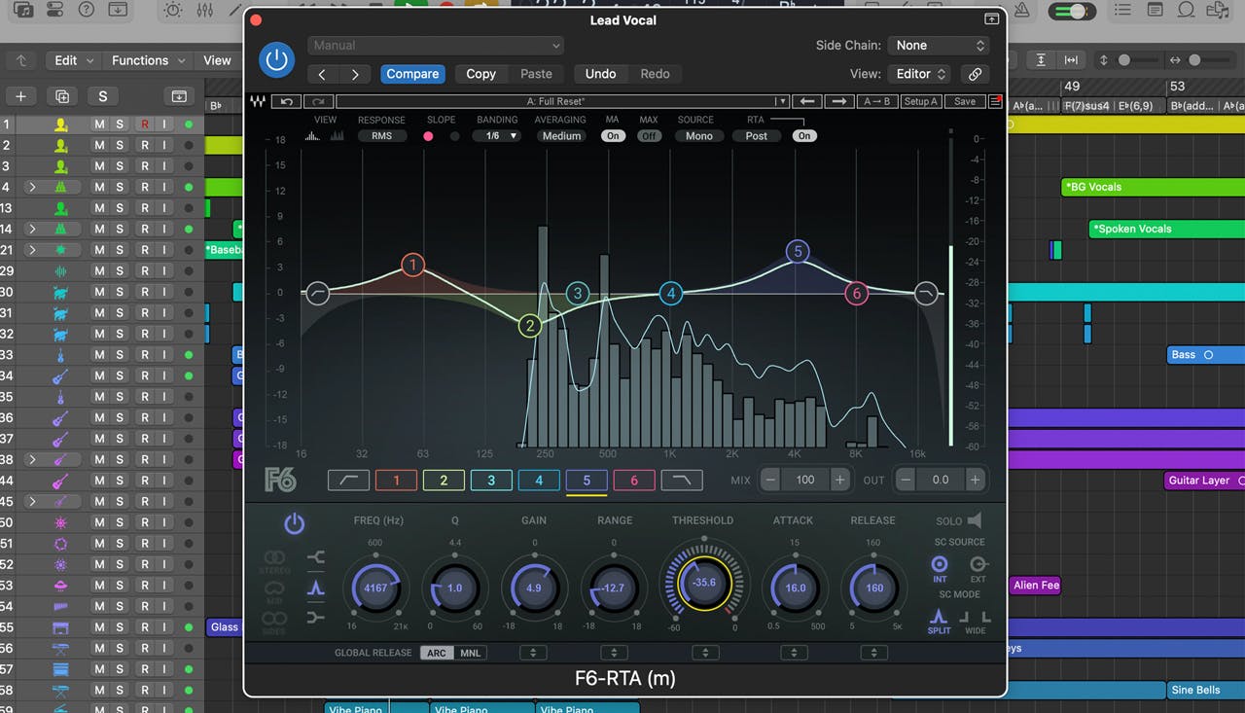
Task: Open the Banding 1/6 dropdown
Action: coord(496,136)
